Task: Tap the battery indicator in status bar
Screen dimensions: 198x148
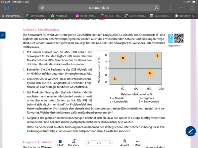Action: tap(195, 2)
